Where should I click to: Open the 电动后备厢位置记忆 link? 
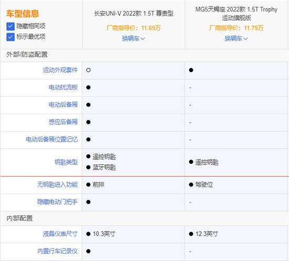[x=51, y=139]
